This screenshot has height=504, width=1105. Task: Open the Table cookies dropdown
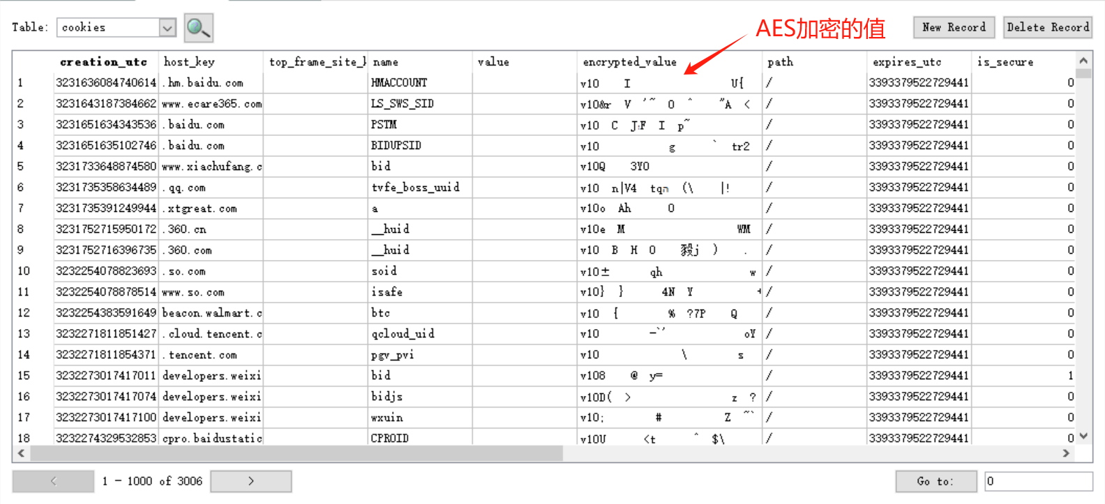tap(167, 28)
